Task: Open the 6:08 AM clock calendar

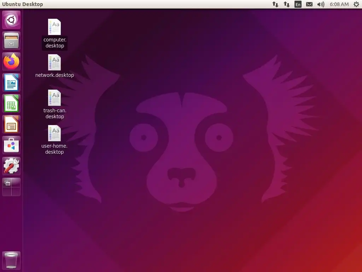Action: [x=339, y=4]
